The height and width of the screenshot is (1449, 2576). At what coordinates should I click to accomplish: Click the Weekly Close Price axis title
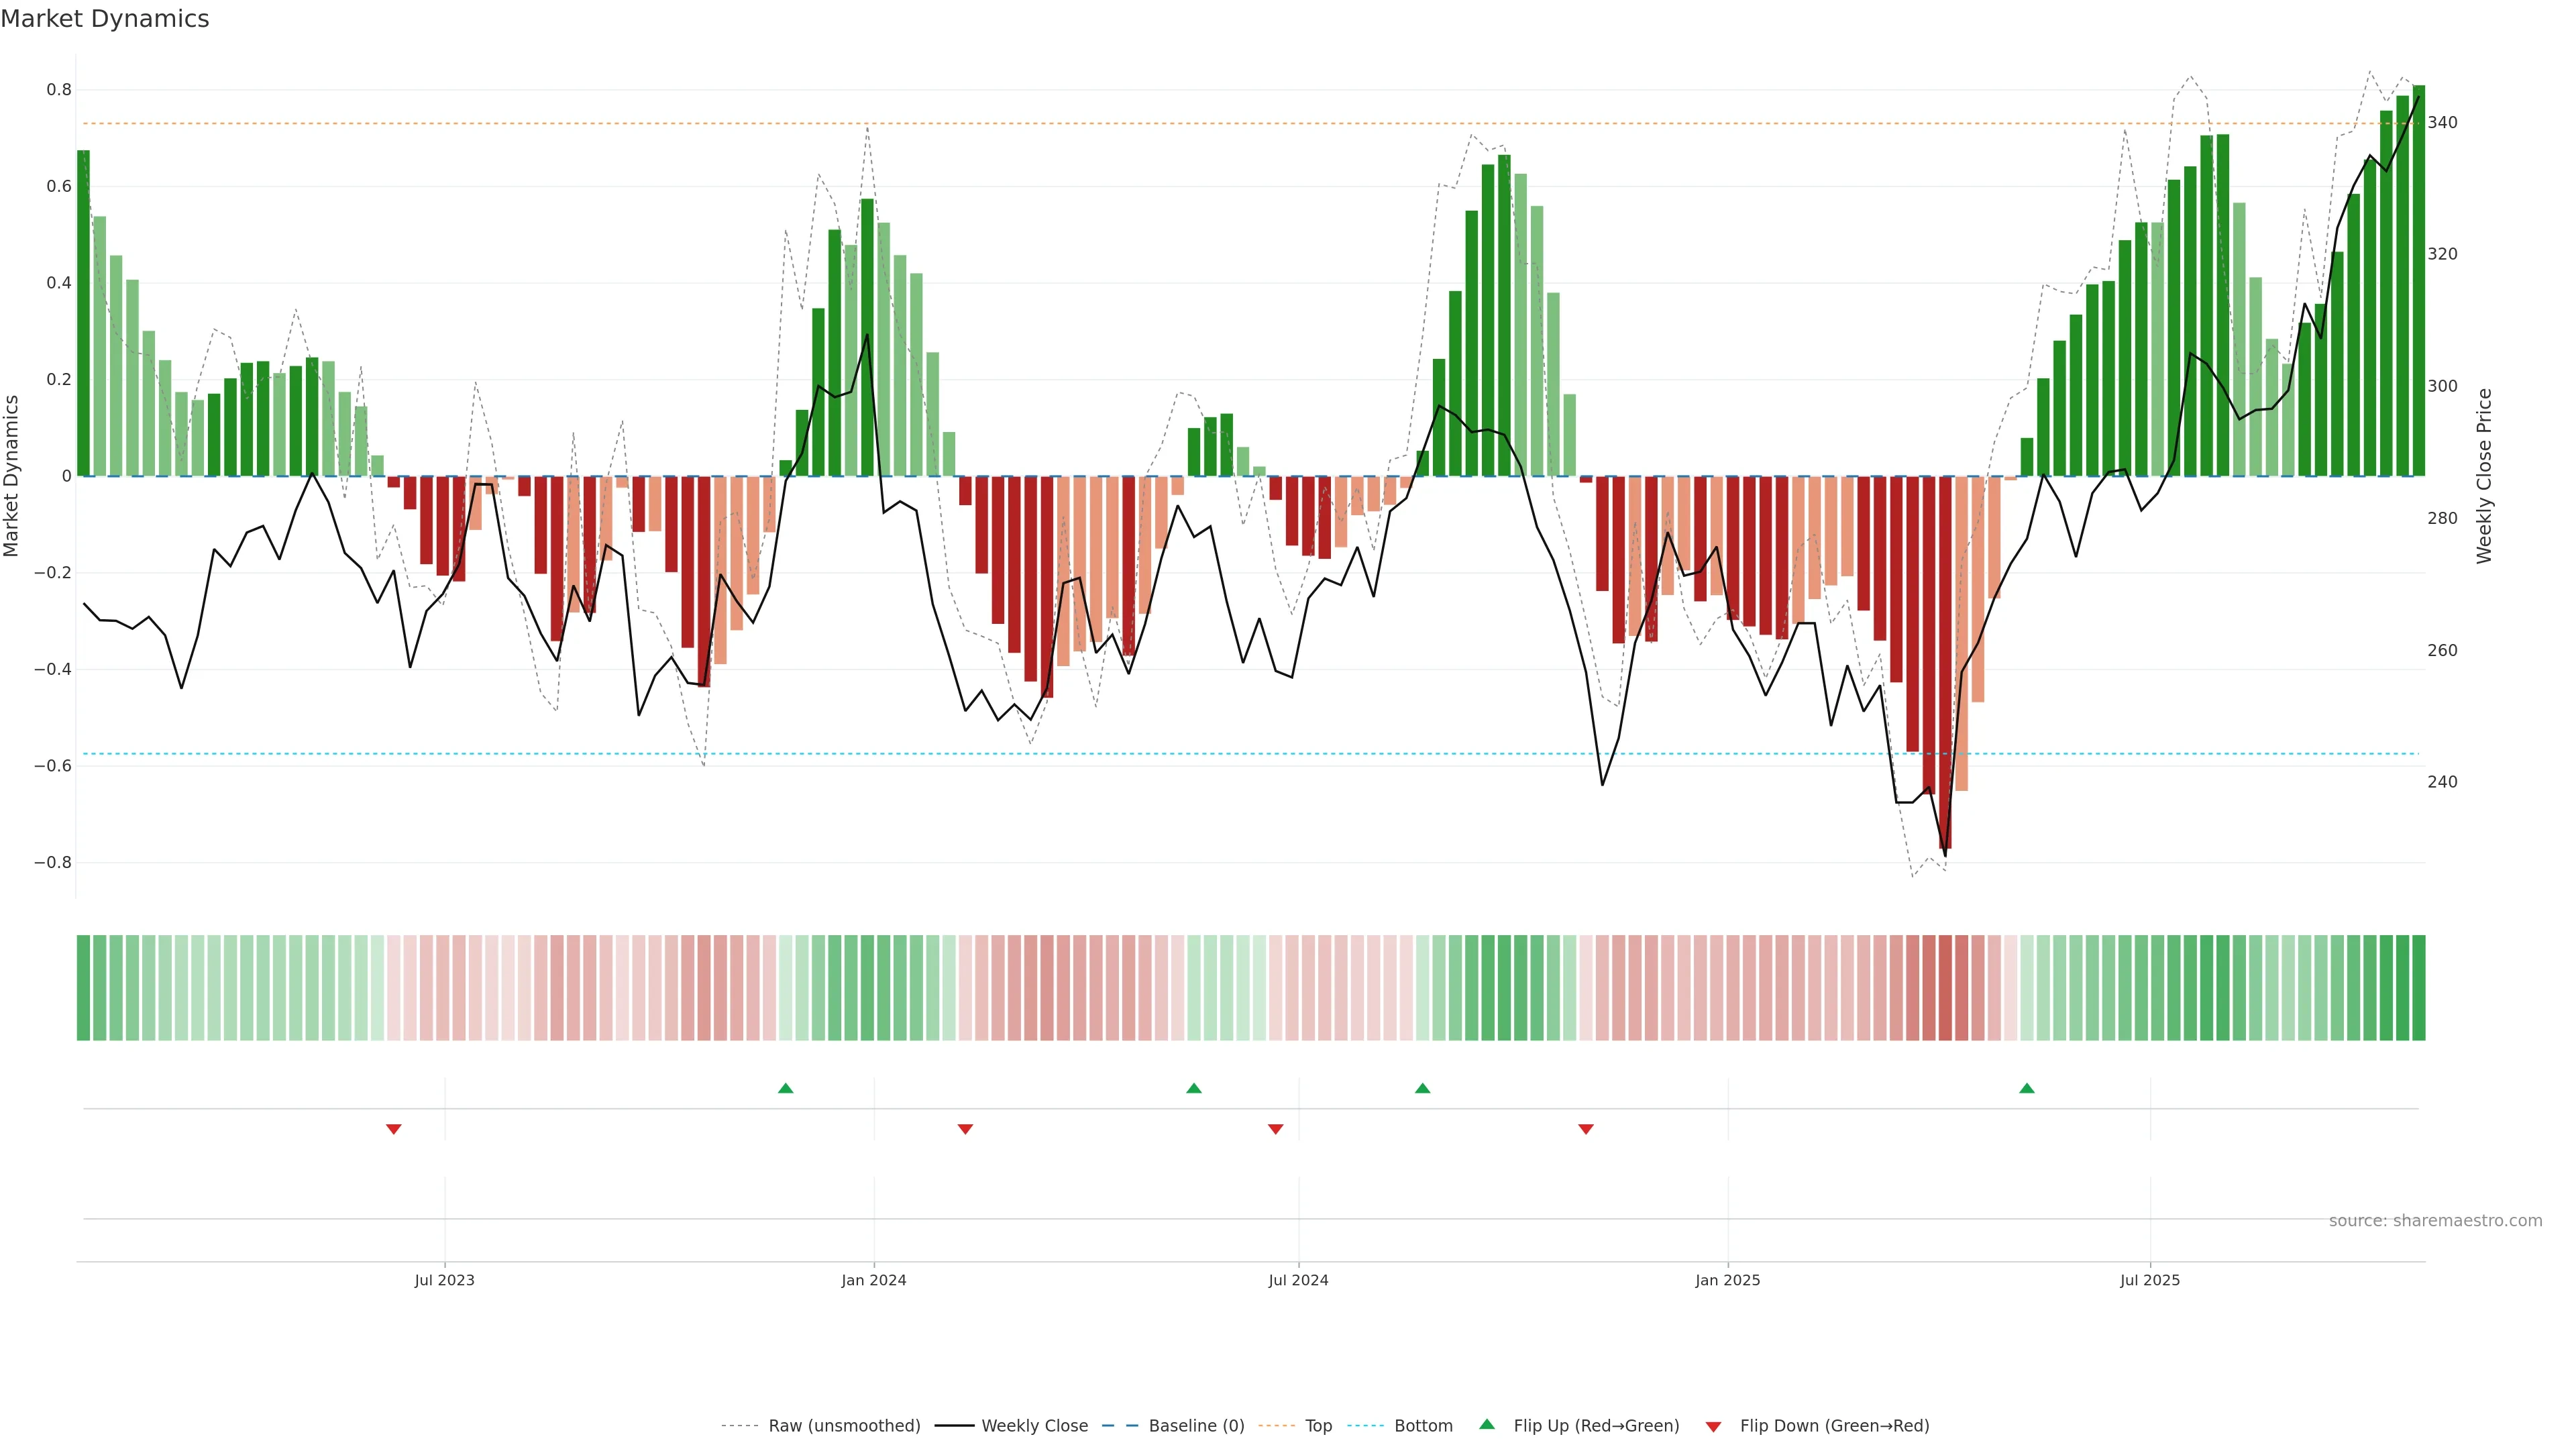coord(2484,476)
